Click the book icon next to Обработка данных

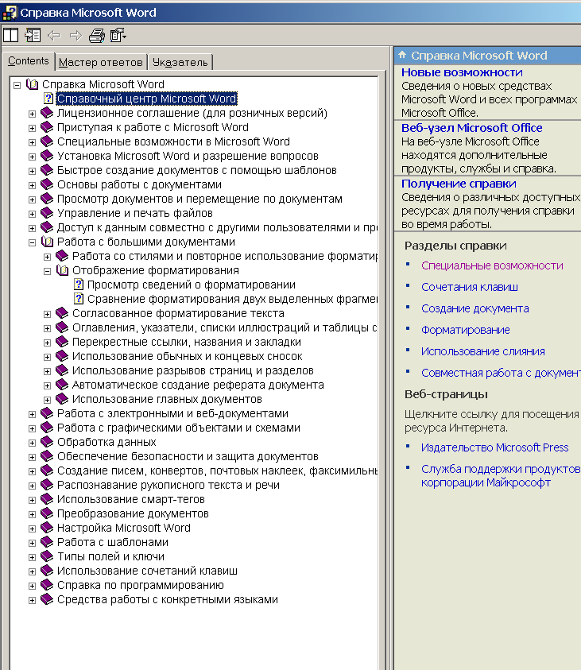point(47,442)
